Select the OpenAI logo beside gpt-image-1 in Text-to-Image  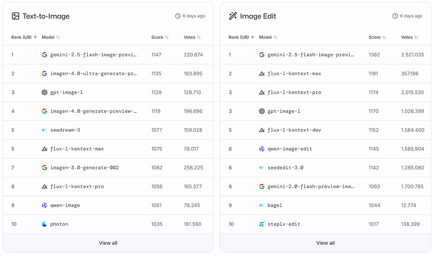pos(44,92)
